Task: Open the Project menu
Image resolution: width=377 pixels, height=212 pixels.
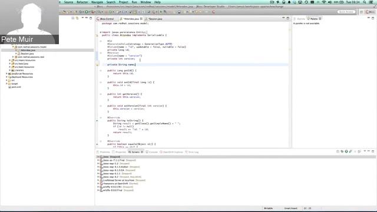Action: (124, 2)
